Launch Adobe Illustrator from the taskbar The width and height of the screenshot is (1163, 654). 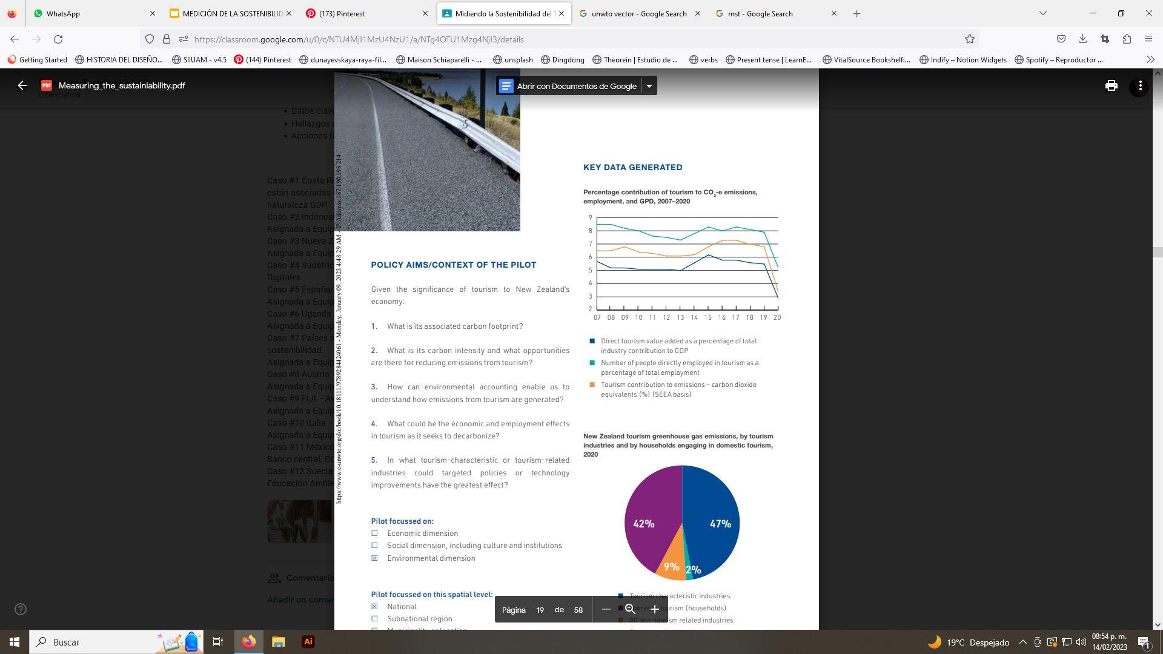pos(308,642)
